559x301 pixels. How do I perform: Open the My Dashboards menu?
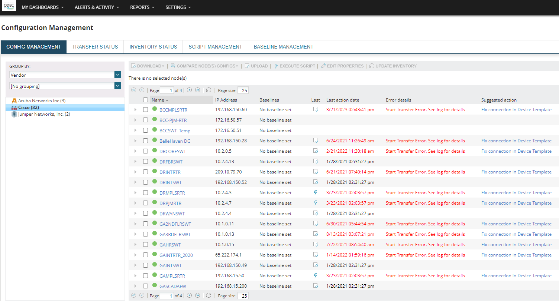click(43, 7)
